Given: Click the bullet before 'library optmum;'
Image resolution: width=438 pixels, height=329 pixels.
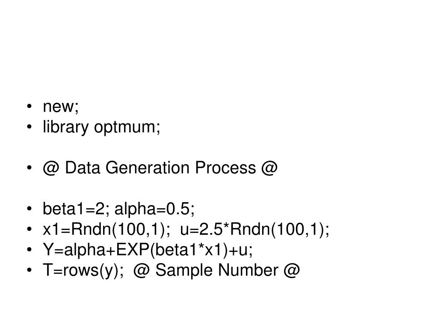Looking at the screenshot, I should coord(30,127).
